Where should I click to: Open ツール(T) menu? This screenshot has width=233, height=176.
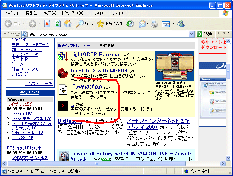(x=96, y=13)
